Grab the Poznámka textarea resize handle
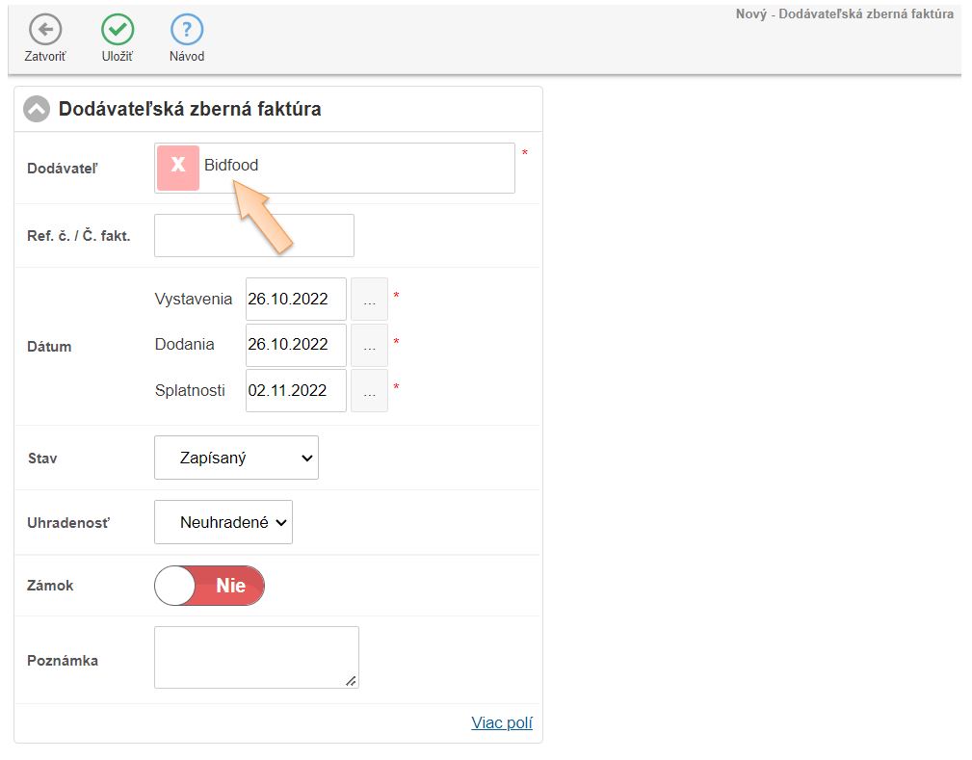 click(352, 681)
